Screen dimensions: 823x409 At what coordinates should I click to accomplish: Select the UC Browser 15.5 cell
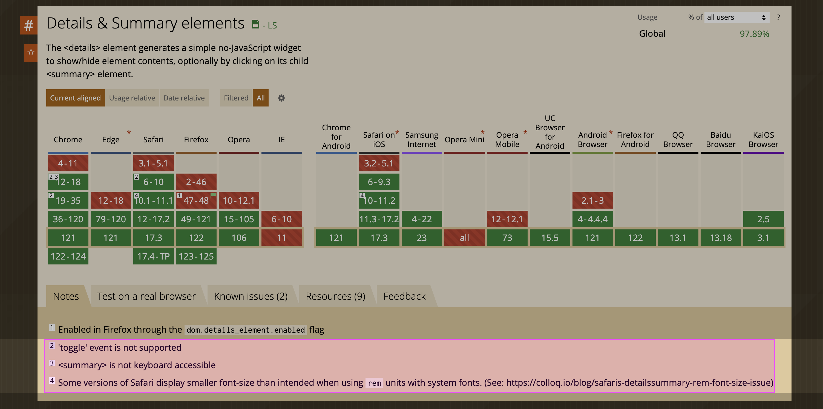(550, 238)
